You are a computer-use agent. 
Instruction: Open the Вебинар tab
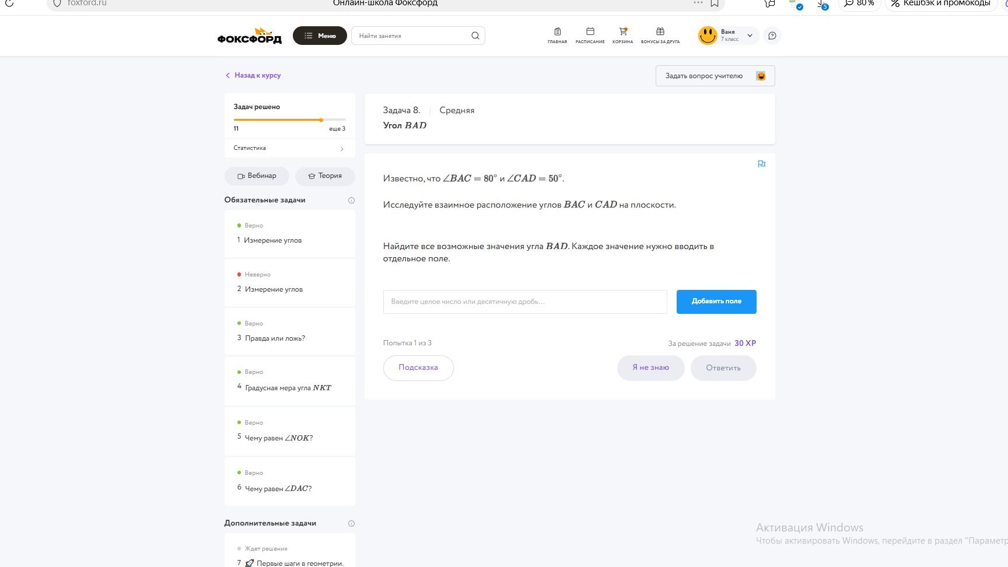click(x=257, y=176)
